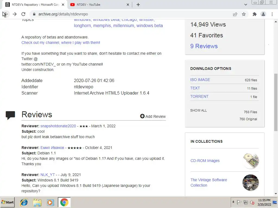
Task: Click the Action Center flag icon
Action: [x=239, y=202]
